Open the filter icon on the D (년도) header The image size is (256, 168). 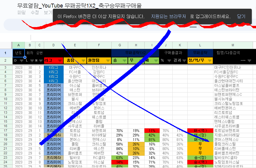click(x=22, y=61)
